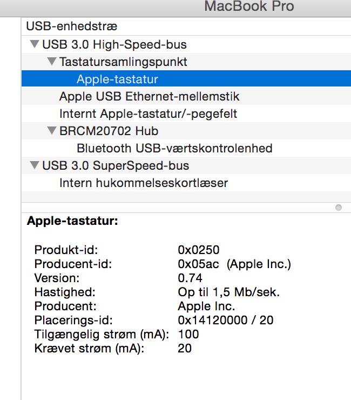This screenshot has height=400, width=351.
Task: Collapse the Tastatursamlingspunkt disclosure triangle
Action: pos(52,62)
